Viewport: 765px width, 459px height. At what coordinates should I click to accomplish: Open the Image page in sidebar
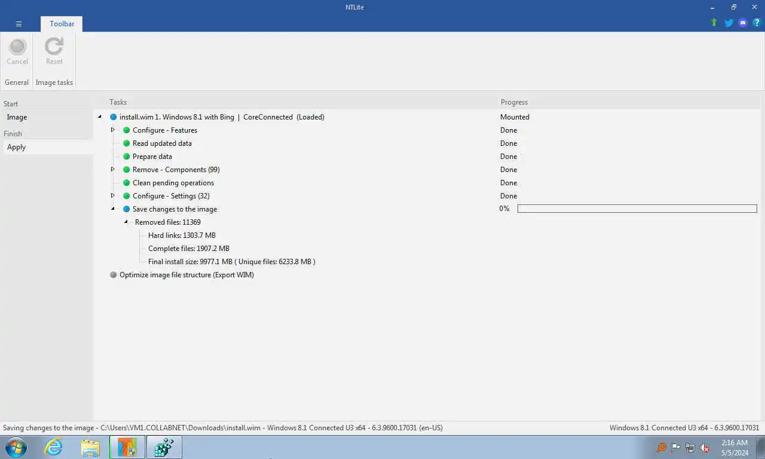click(48, 117)
